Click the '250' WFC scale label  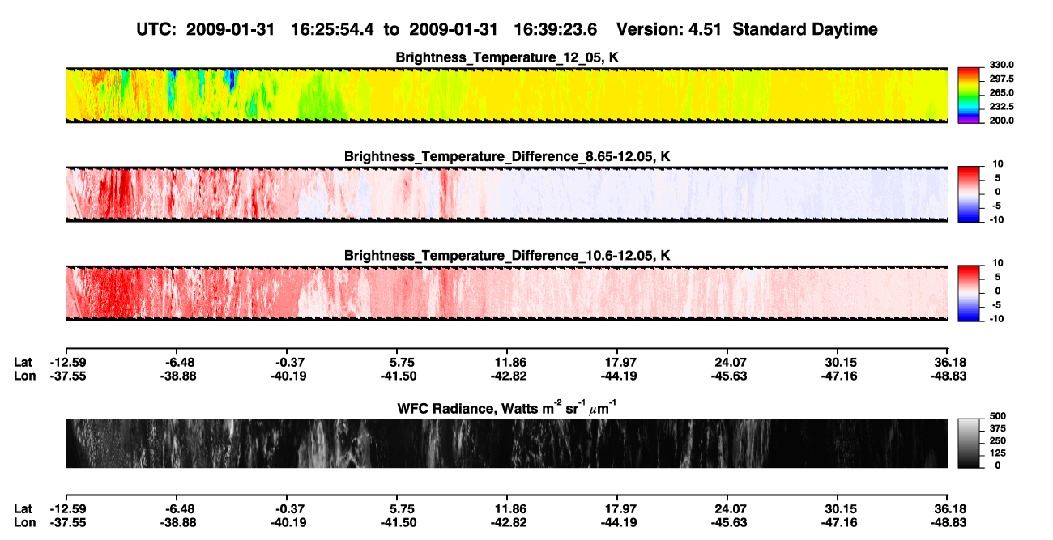pyautogui.click(x=996, y=440)
